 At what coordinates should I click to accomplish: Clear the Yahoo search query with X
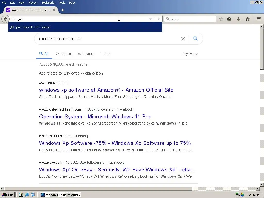183,39
